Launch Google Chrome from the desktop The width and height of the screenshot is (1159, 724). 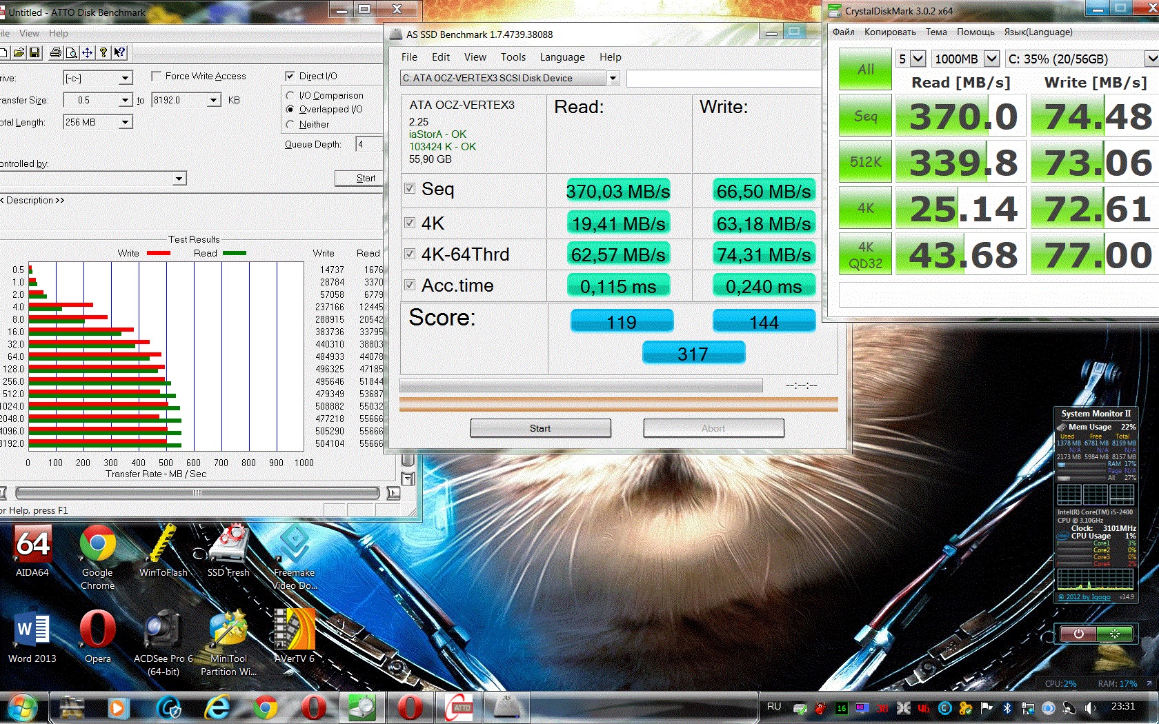point(97,557)
